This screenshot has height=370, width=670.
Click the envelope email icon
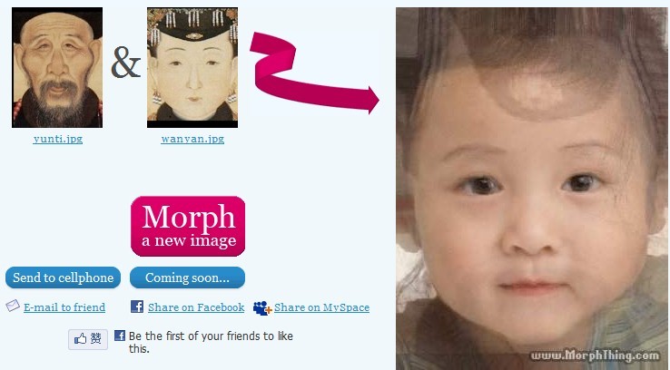(x=13, y=306)
